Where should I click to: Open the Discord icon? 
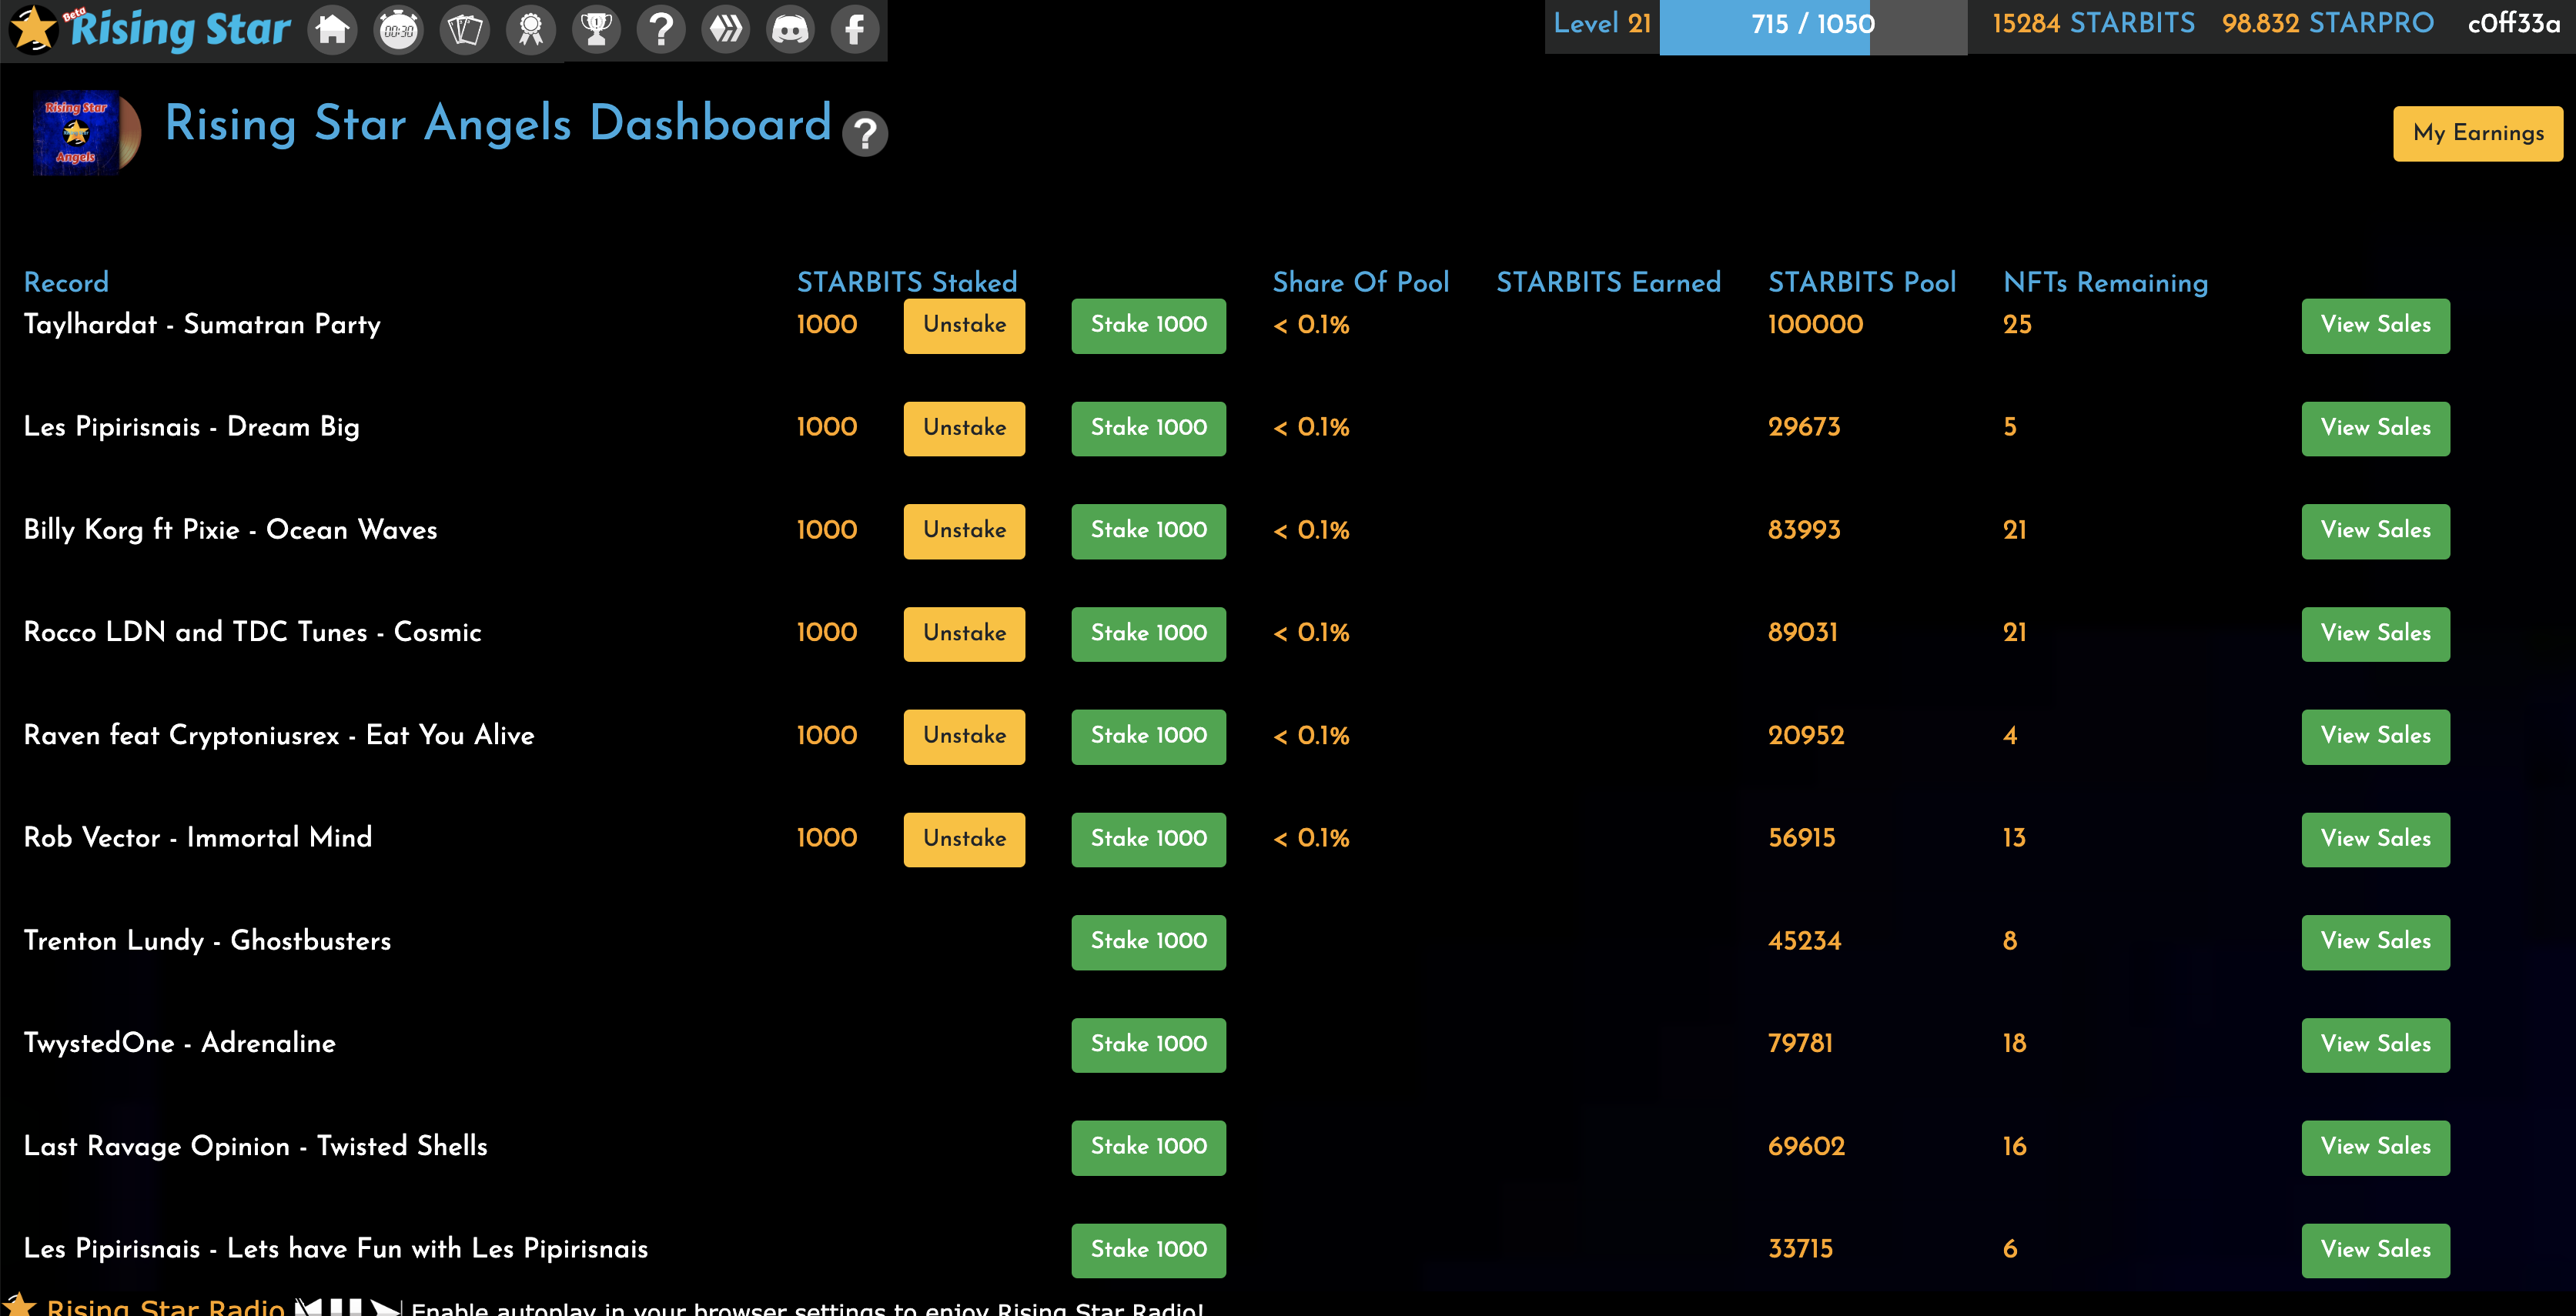791,30
